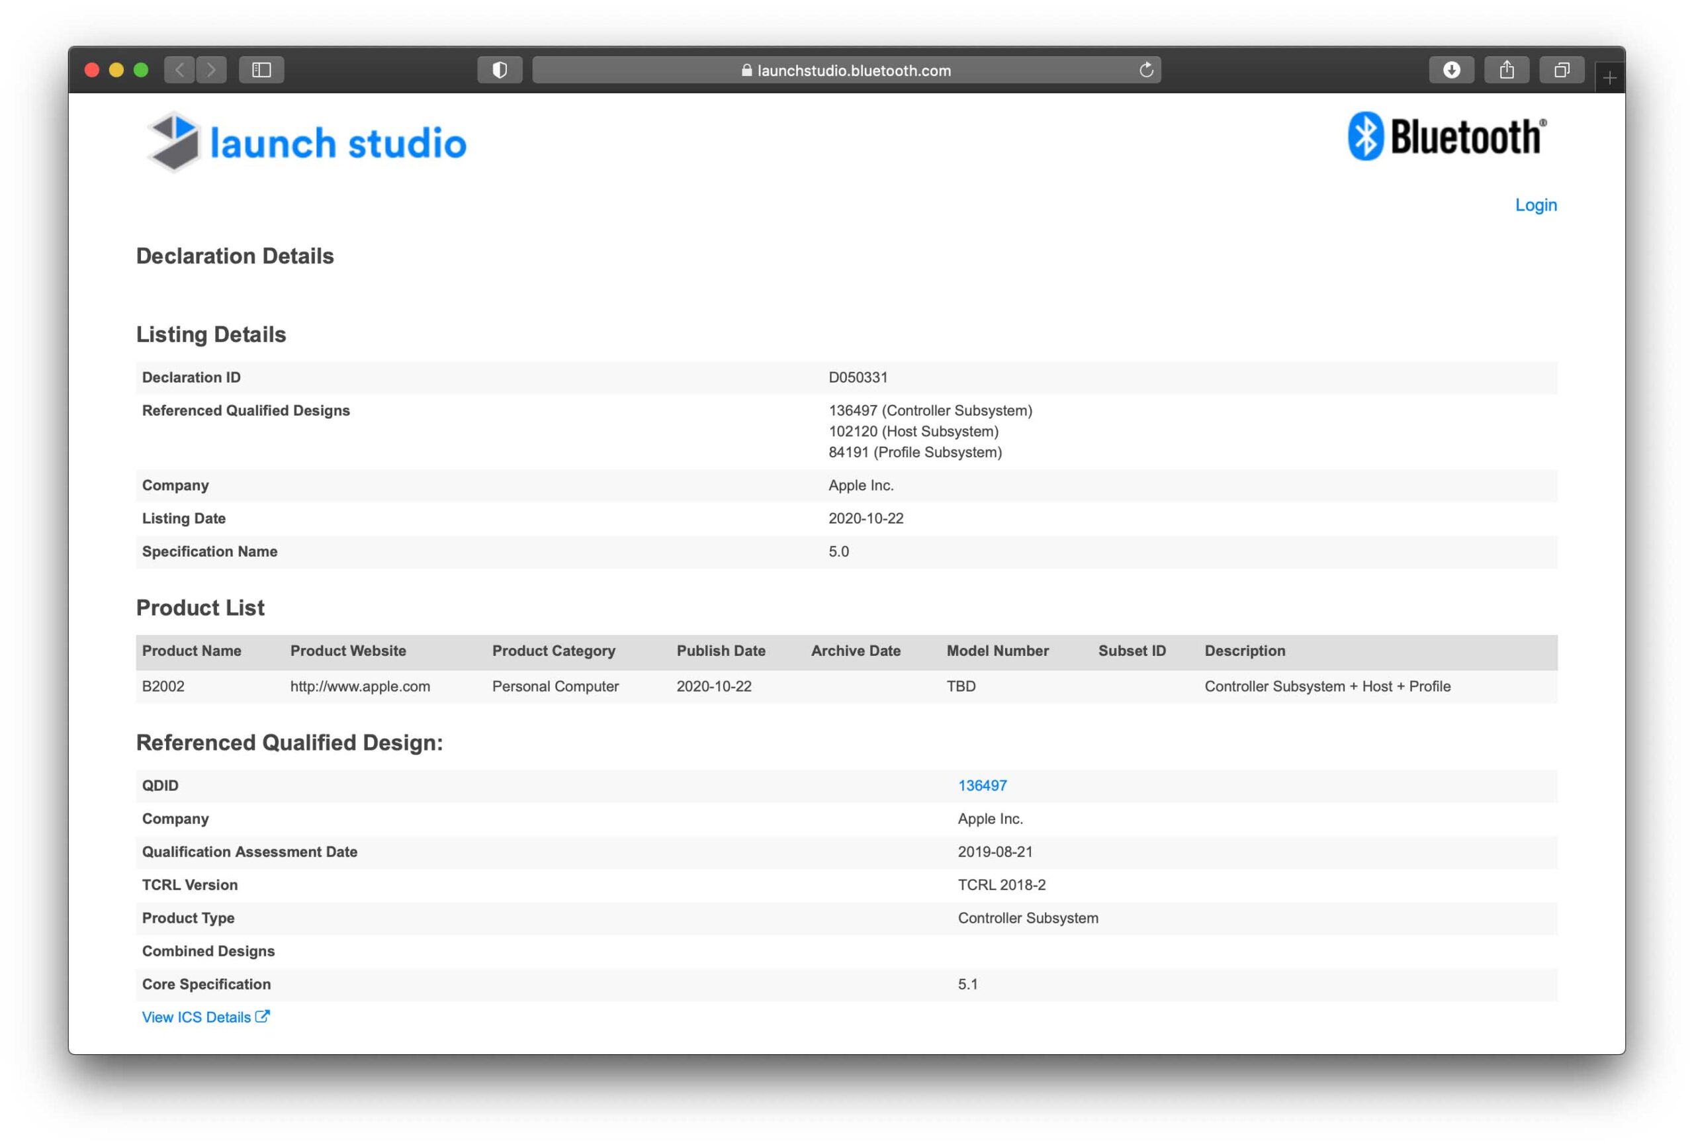Click the Publish Date column header

click(720, 651)
